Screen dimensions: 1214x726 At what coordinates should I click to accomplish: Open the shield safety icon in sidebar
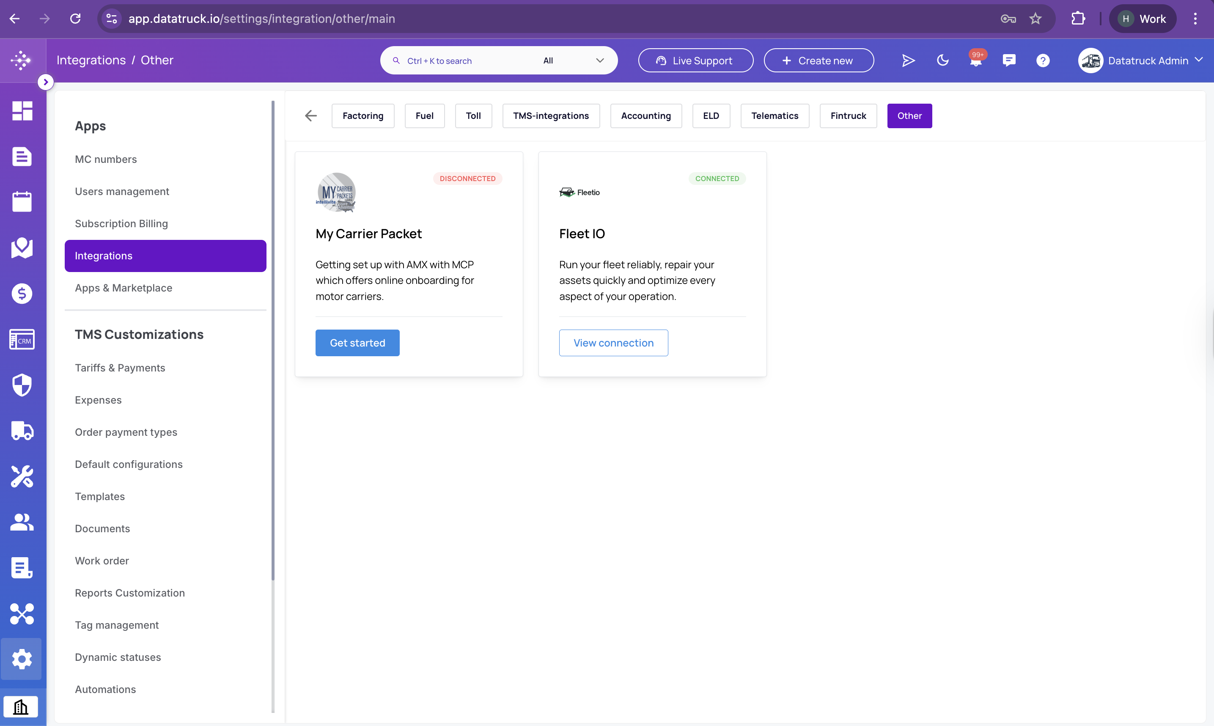click(x=22, y=385)
